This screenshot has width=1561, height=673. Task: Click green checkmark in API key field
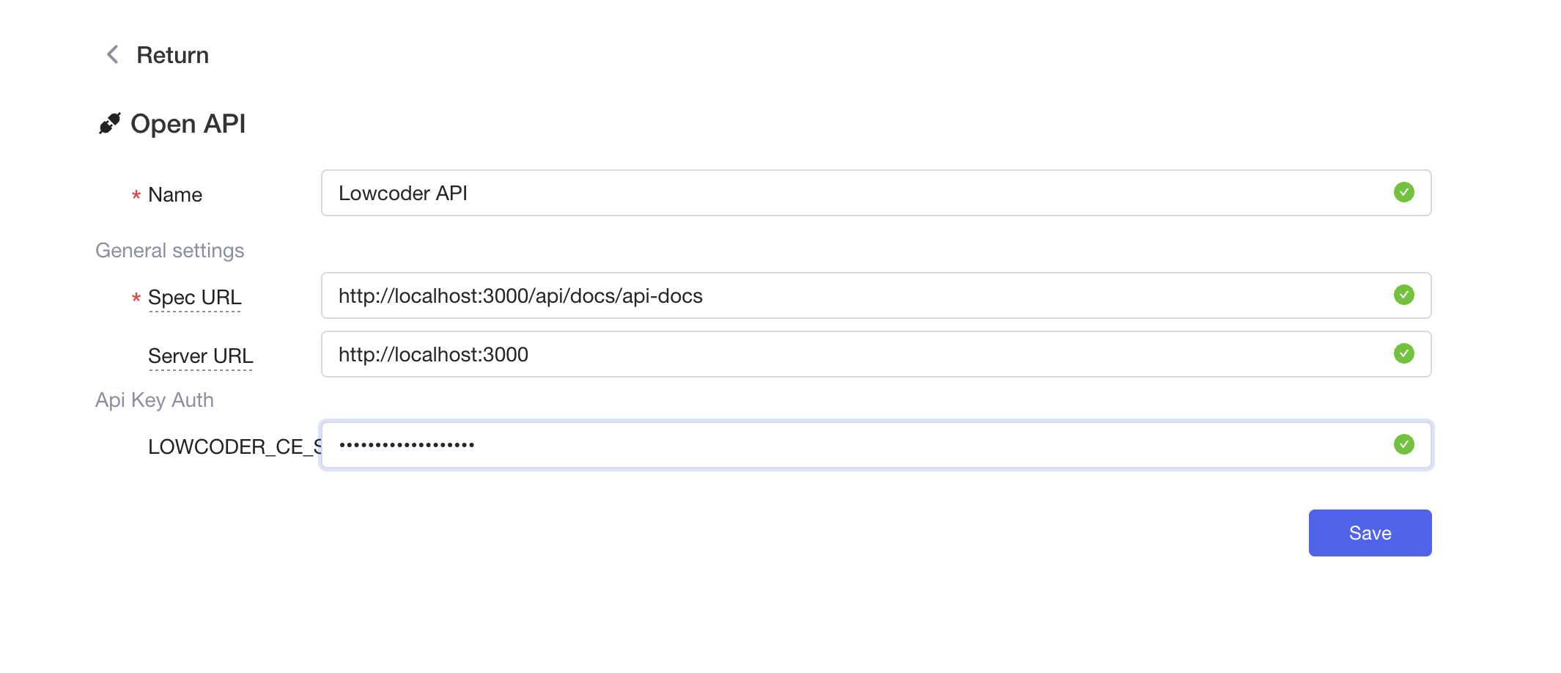[x=1403, y=444]
